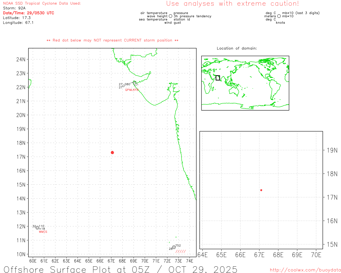Click the 'Use analyses with extreme caution!' warning
This screenshot has width=341, height=273.
(x=233, y=4)
